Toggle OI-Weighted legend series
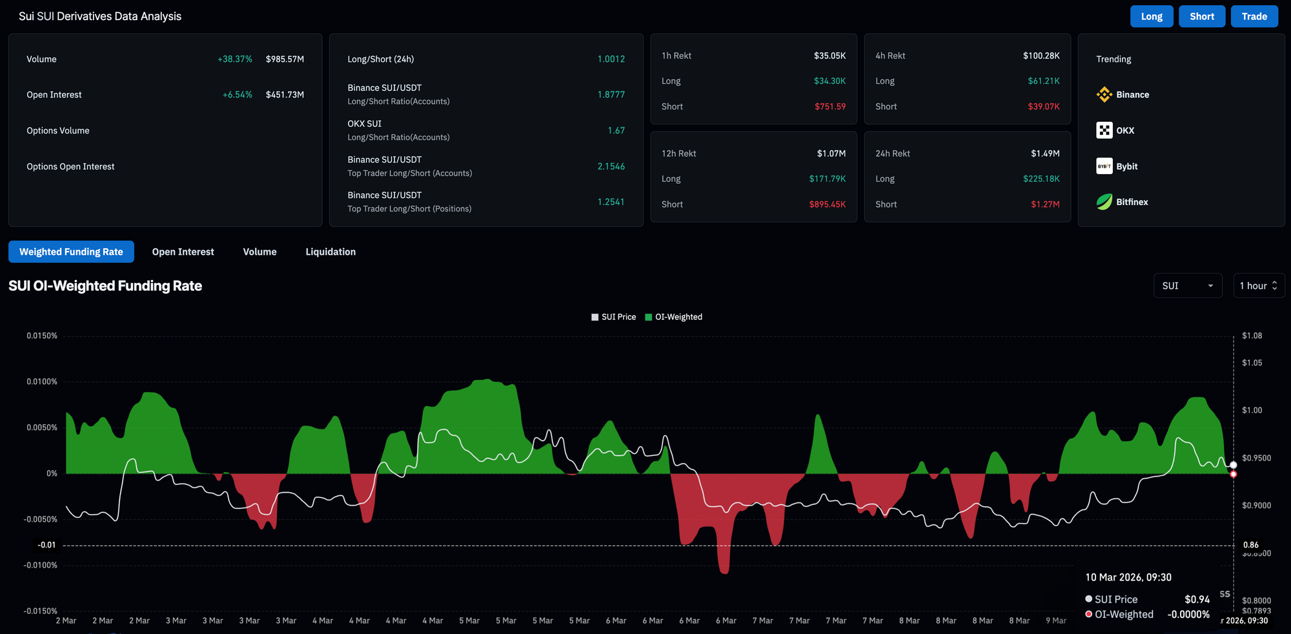 point(673,317)
